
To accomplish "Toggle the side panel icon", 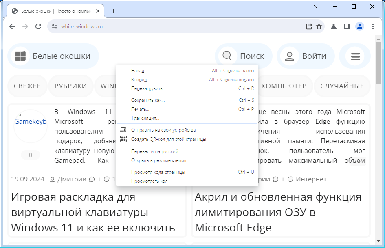I will coord(346,26).
